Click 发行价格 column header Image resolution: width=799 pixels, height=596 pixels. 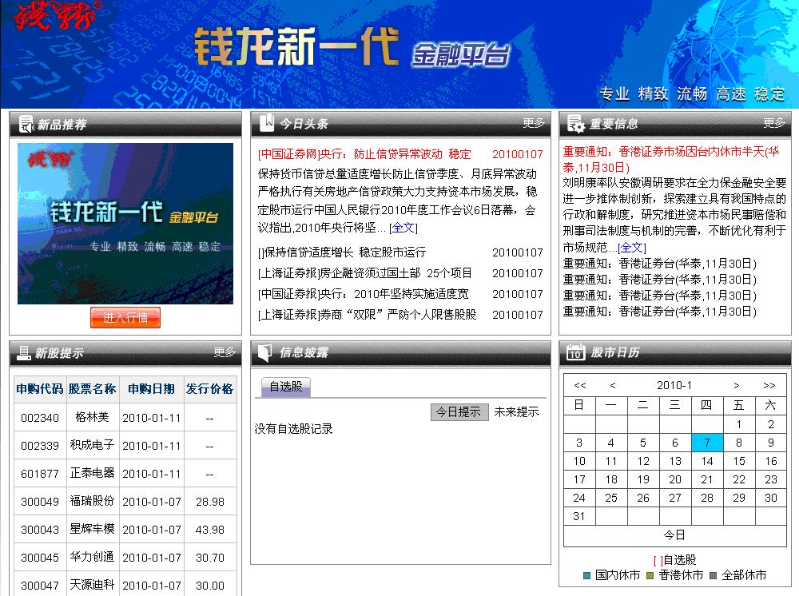pyautogui.click(x=209, y=389)
